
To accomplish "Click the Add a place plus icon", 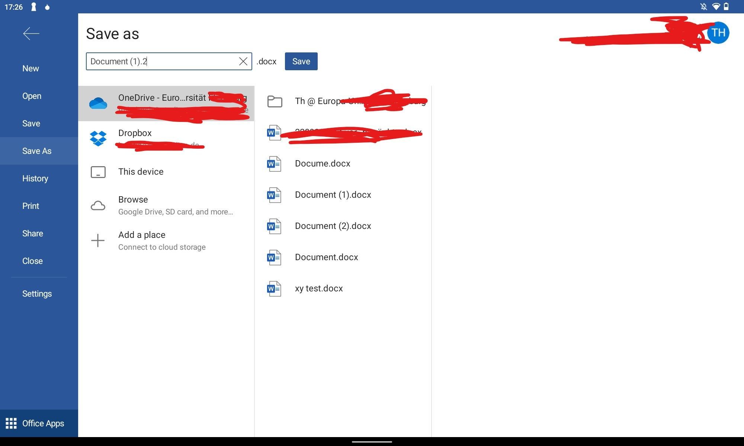I will coord(98,239).
